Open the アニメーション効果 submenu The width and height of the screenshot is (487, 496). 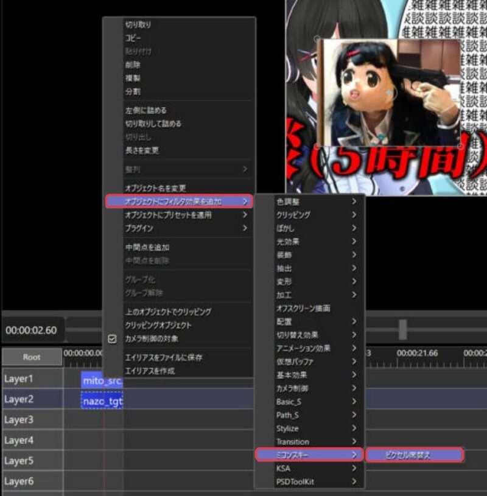click(x=309, y=348)
